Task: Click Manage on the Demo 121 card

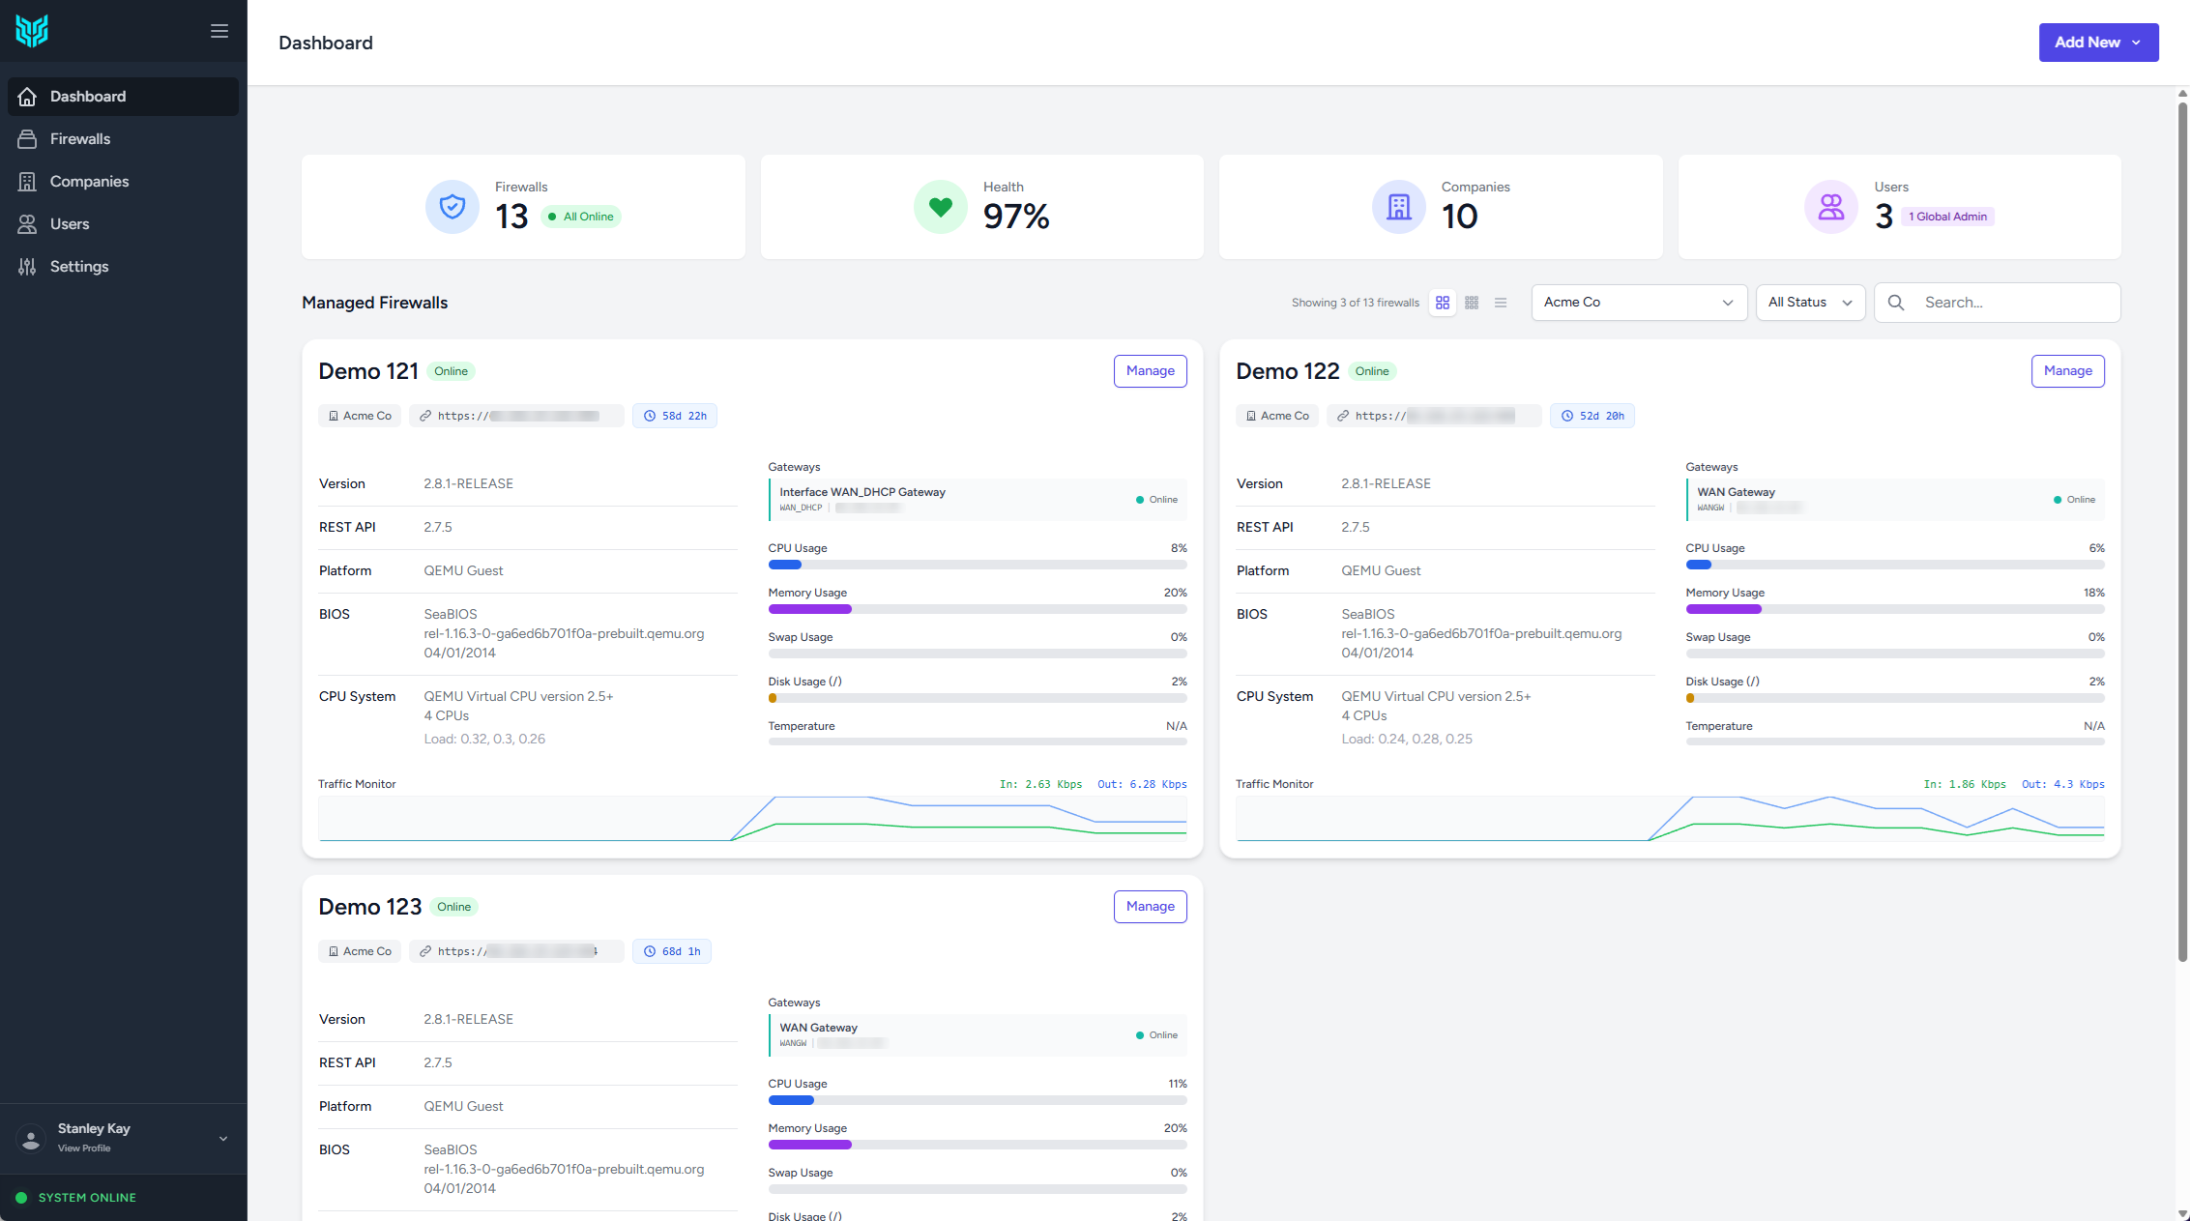Action: (x=1150, y=371)
